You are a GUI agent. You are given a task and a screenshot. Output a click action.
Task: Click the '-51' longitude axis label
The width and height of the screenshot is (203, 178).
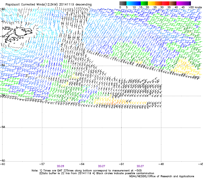point(121,164)
